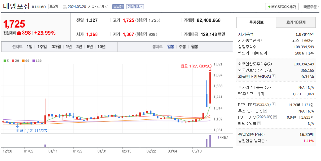Select the 월봉 candle chart
The image size is (321, 161).
[194, 47]
